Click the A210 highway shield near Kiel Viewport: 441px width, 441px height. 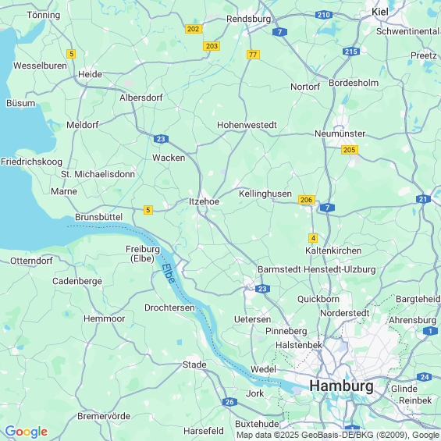(x=323, y=15)
